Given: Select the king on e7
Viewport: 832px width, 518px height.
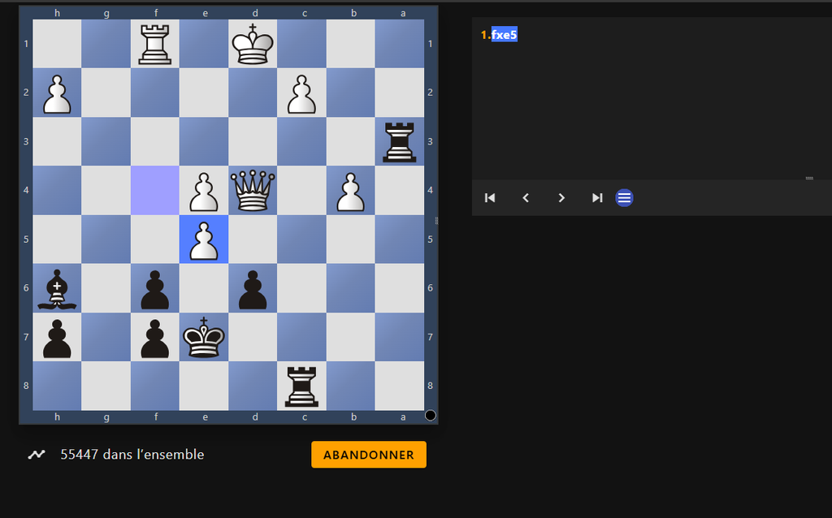Looking at the screenshot, I should [x=204, y=338].
